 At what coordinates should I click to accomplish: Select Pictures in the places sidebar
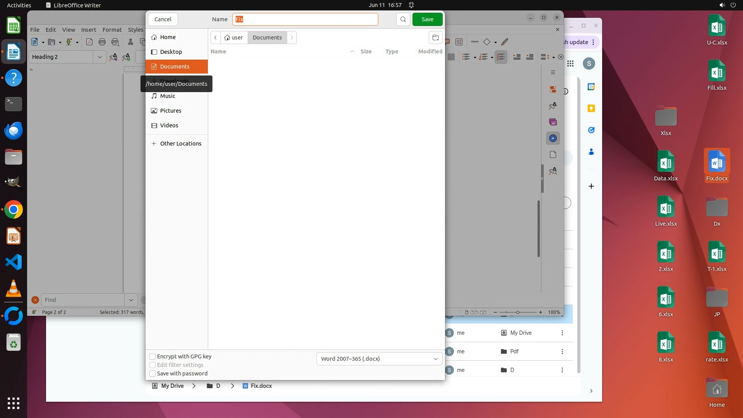click(171, 111)
